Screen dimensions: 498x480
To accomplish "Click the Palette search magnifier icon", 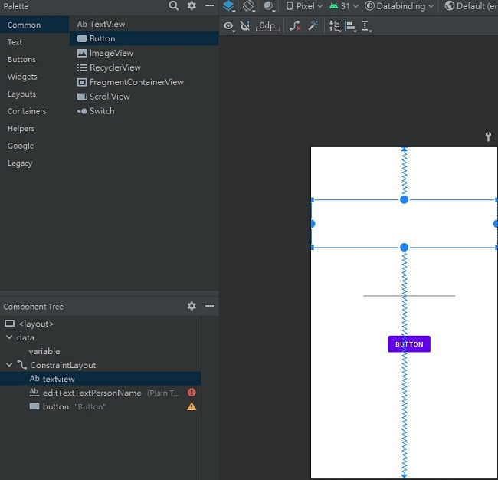I will pos(174,6).
